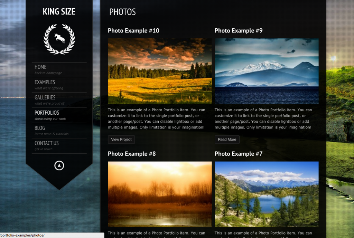Click the Photo Example #7 heading
The height and width of the screenshot is (238, 354).
tap(239, 154)
